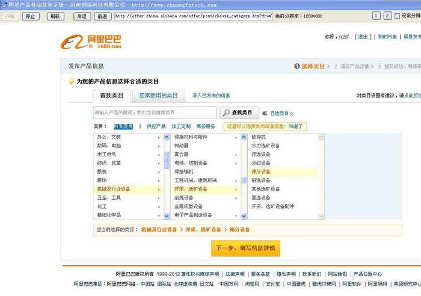Select 浮选设备 in third column
The width and height of the screenshot is (421, 296).
[283, 155]
